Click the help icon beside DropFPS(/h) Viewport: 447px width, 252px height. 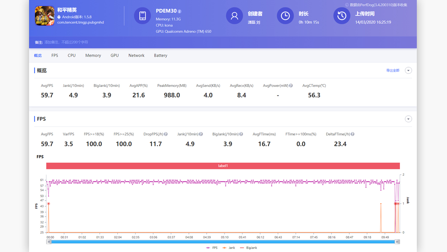tap(165, 134)
